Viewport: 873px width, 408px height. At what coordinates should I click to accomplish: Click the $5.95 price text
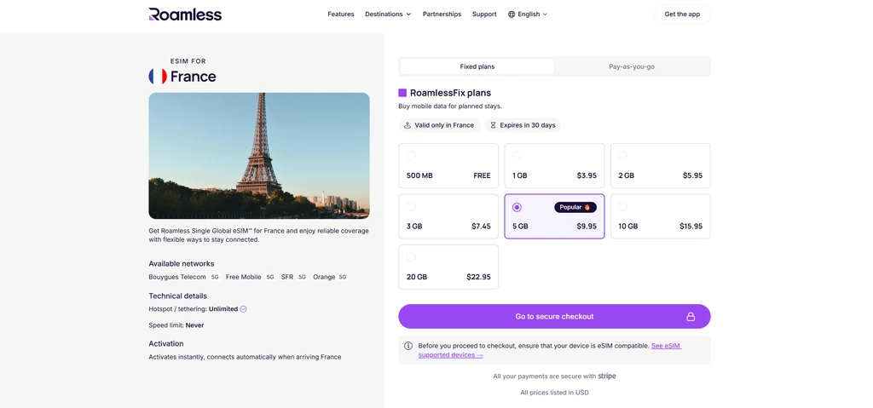click(692, 175)
